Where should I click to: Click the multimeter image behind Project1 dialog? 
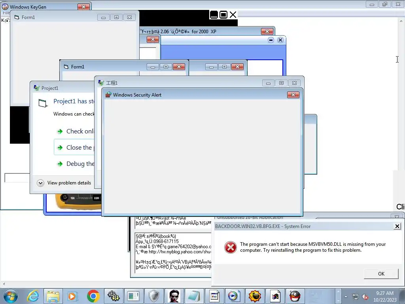[78, 201]
